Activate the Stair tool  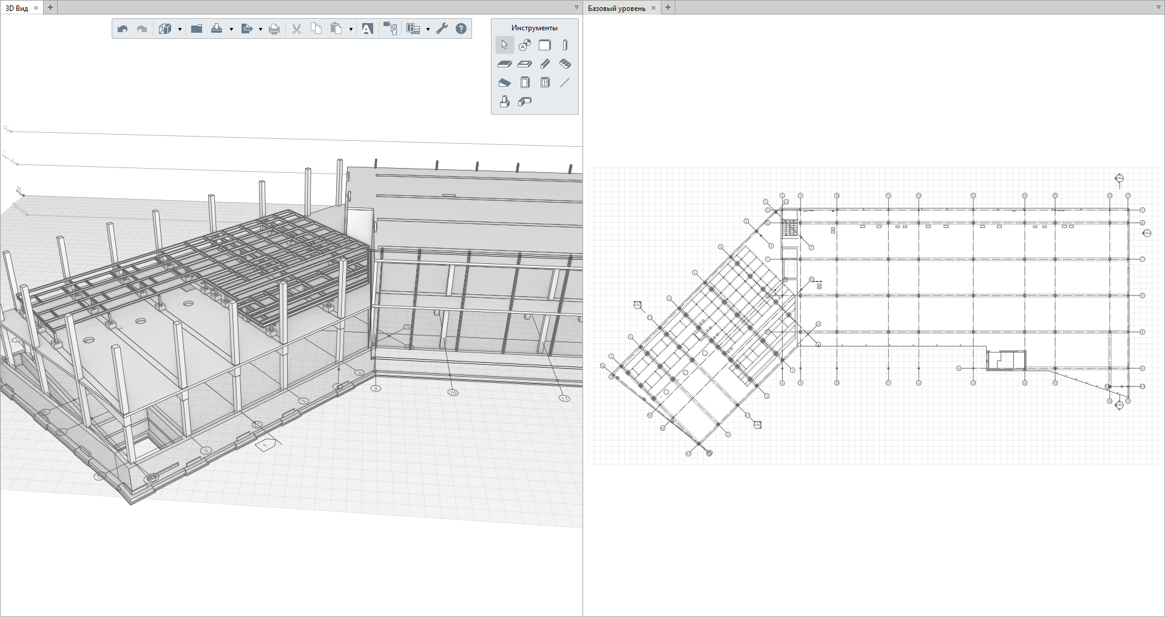[x=565, y=64]
